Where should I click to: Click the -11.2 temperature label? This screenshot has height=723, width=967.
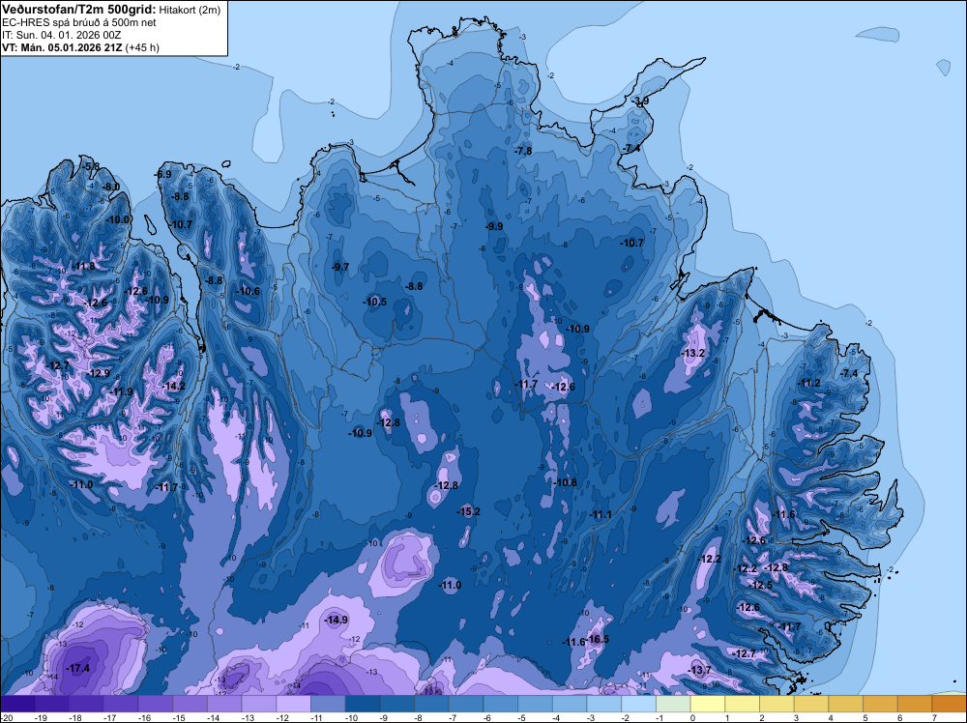click(809, 383)
